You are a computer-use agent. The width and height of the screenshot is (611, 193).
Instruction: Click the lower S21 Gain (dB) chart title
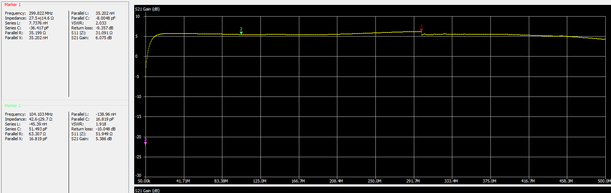click(147, 191)
